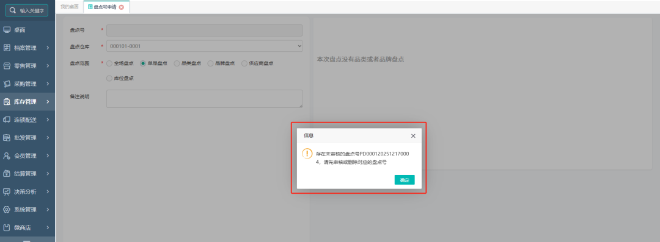
Task: Click the 信息 dialog title text
Action: click(x=309, y=136)
